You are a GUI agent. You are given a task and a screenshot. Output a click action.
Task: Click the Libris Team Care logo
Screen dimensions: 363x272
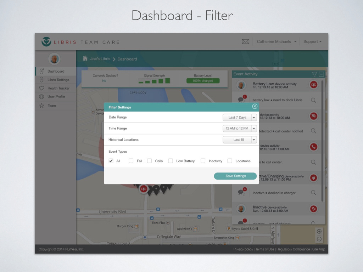[x=80, y=42]
